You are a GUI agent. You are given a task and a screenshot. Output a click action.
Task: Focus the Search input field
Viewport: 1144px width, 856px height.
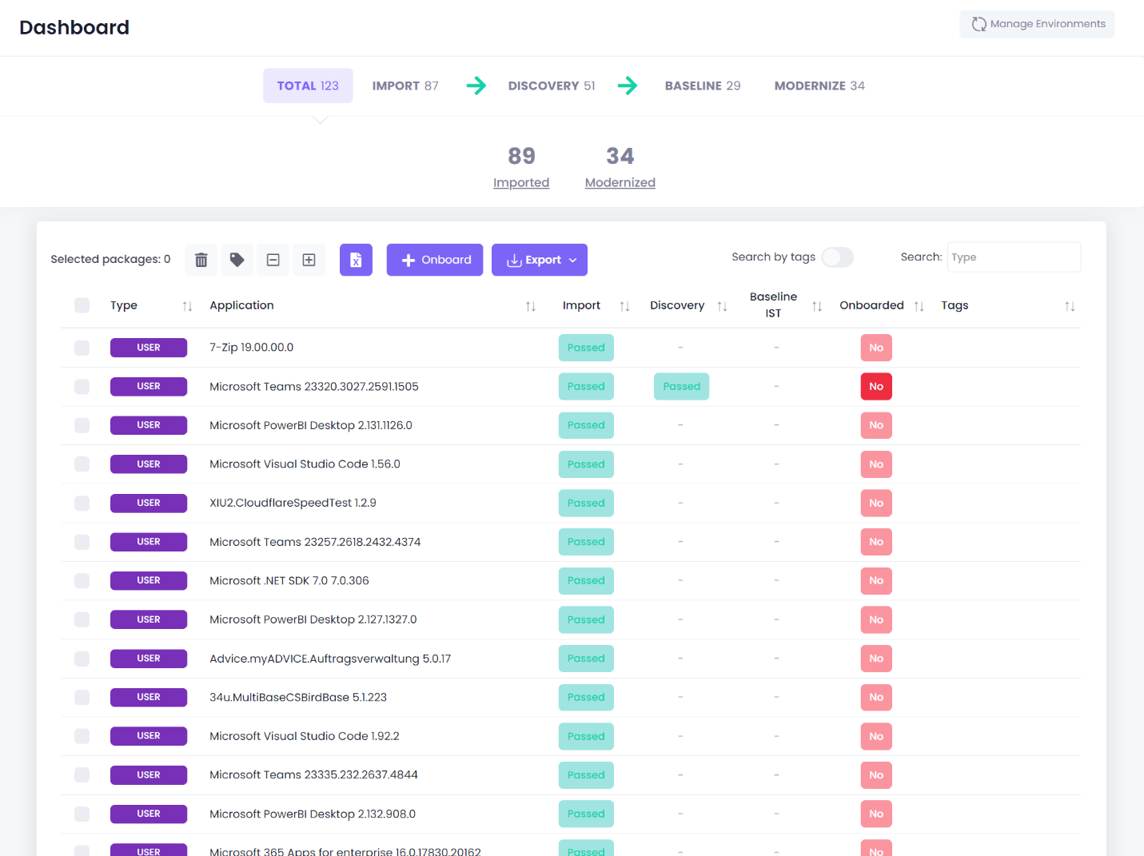1014,257
